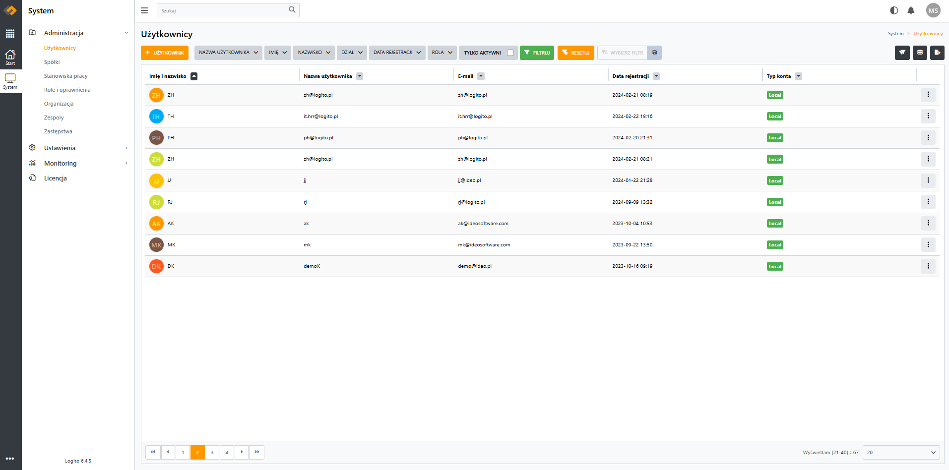Open row actions menu for rj@logito.pl

[928, 202]
